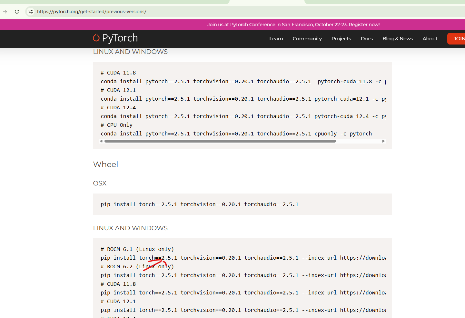The width and height of the screenshot is (465, 318).
Task: Click '# CUDA 12.1' comment in Wheel block
Action: coord(118,302)
